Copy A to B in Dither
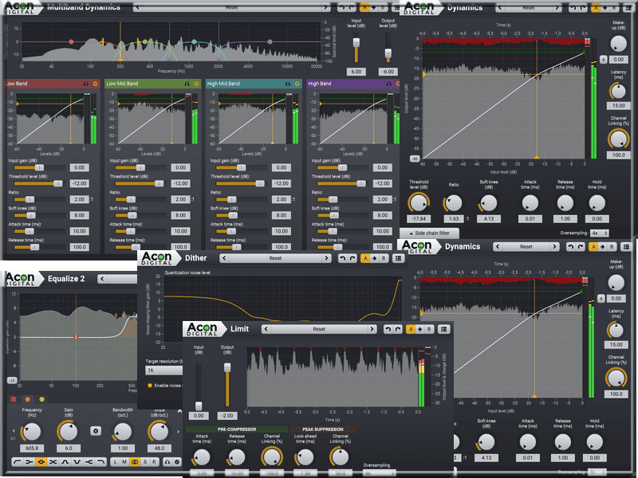Screen dimensions: 638x478 click(x=374, y=258)
